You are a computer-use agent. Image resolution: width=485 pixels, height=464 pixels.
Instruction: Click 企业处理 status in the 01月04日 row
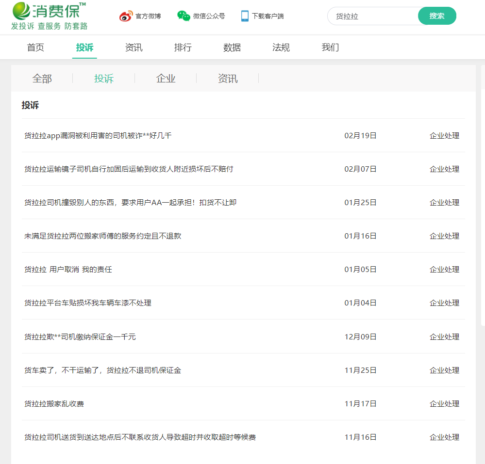444,303
